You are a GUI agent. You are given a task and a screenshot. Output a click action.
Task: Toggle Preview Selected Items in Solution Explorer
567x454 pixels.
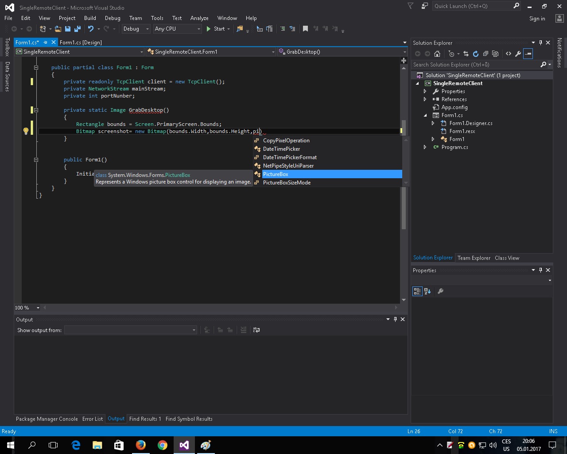coord(528,54)
